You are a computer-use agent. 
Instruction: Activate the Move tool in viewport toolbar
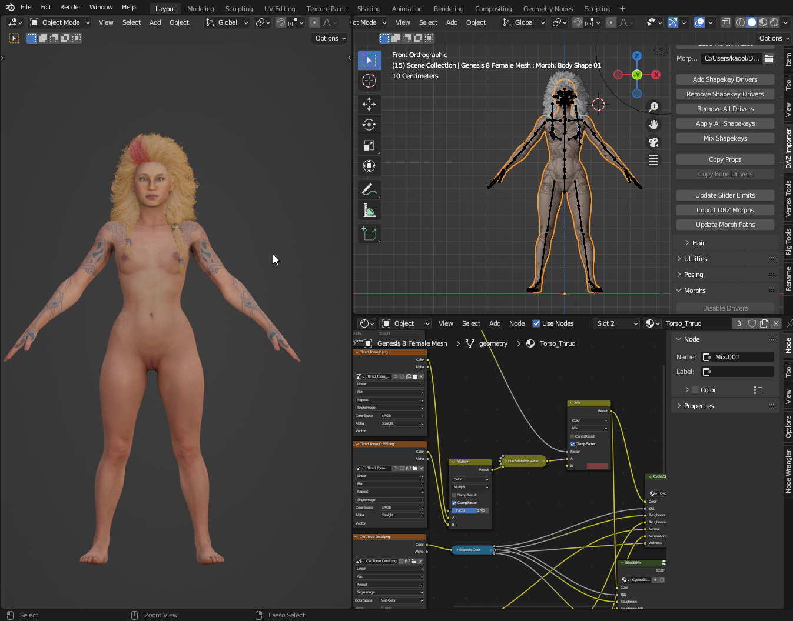369,104
